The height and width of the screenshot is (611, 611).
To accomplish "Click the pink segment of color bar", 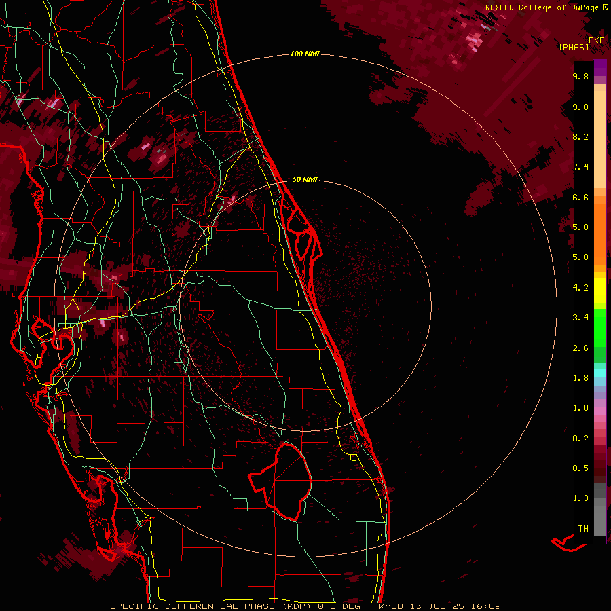I will [599, 411].
